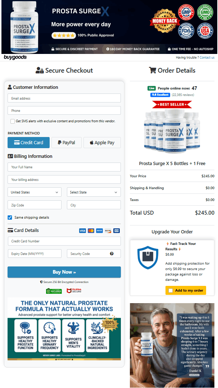Uncheck Same shipping details checkbox
Image resolution: width=218 pixels, height=388 pixels.
[x=10, y=218]
